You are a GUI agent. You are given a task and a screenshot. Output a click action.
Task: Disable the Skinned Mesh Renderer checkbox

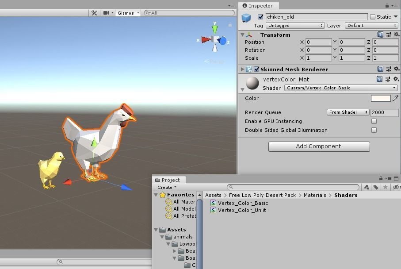click(256, 69)
